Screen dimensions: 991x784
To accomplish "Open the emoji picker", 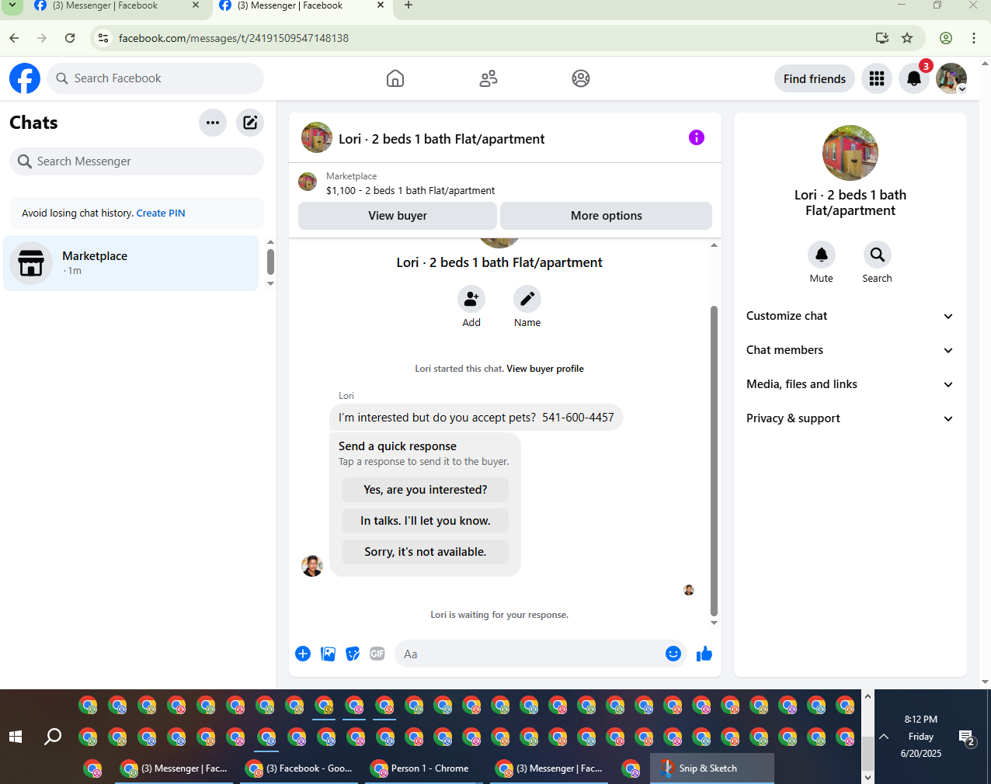I will point(673,654).
